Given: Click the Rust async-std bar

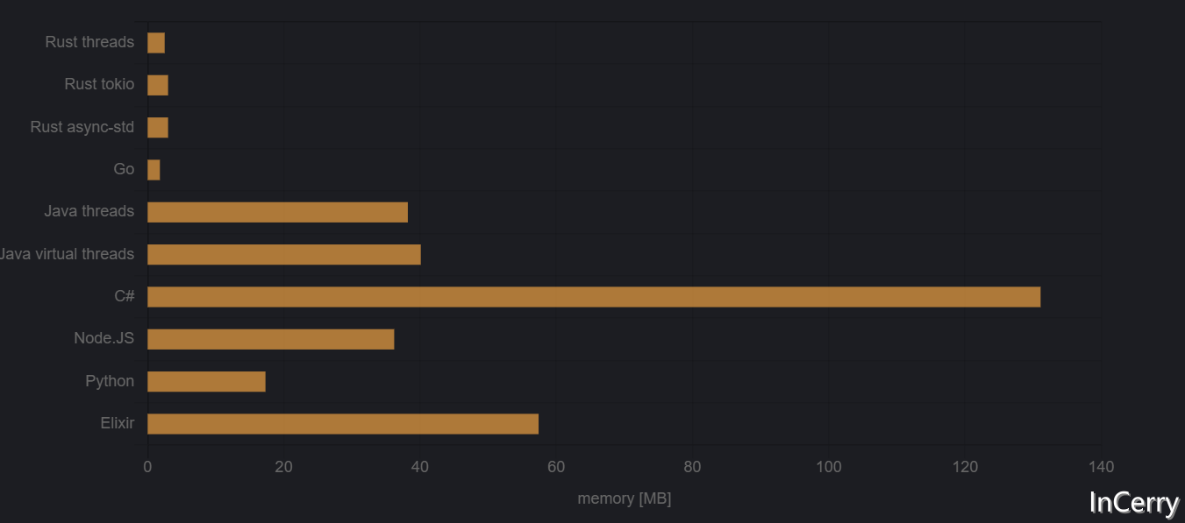Looking at the screenshot, I should point(158,128).
